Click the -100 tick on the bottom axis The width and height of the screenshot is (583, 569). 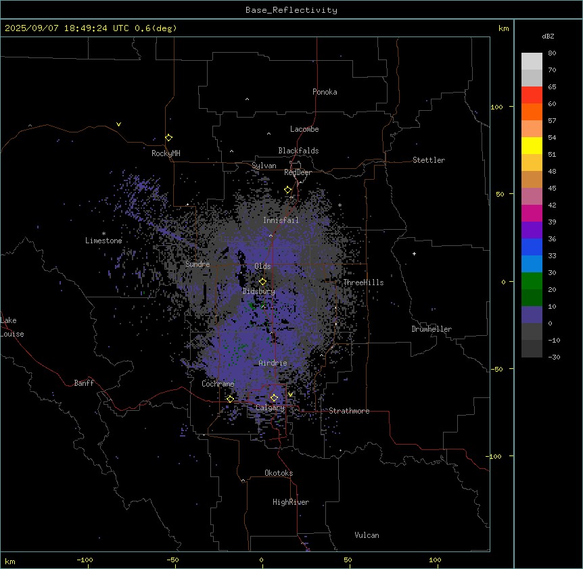coord(85,560)
